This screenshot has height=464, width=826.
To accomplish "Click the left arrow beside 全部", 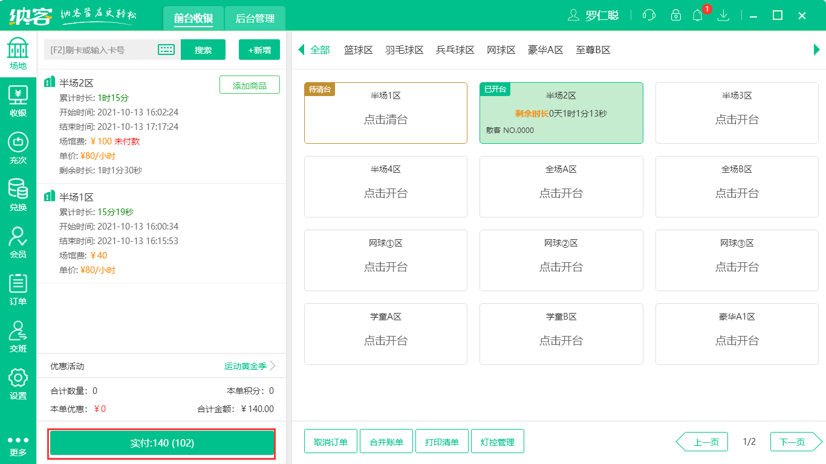I will tap(301, 50).
